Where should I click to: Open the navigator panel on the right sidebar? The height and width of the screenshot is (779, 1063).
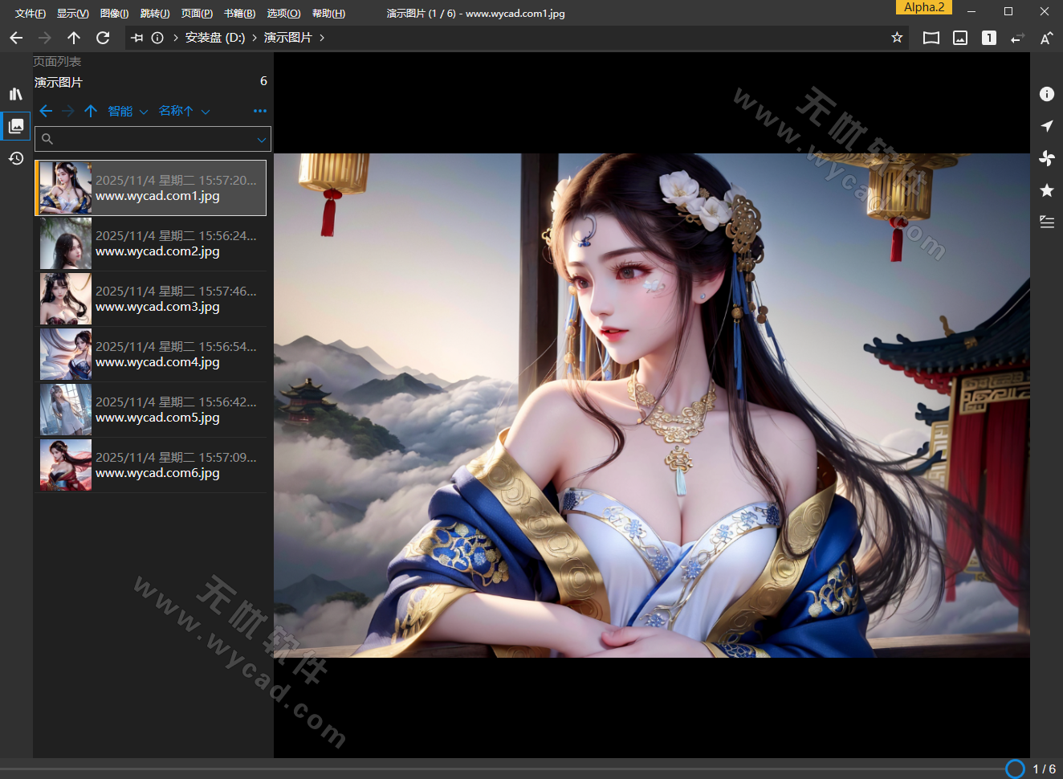tap(1046, 126)
